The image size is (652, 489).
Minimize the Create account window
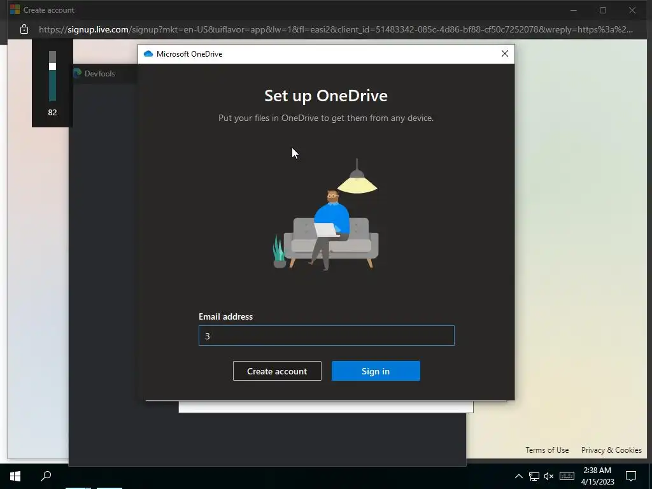pos(574,10)
